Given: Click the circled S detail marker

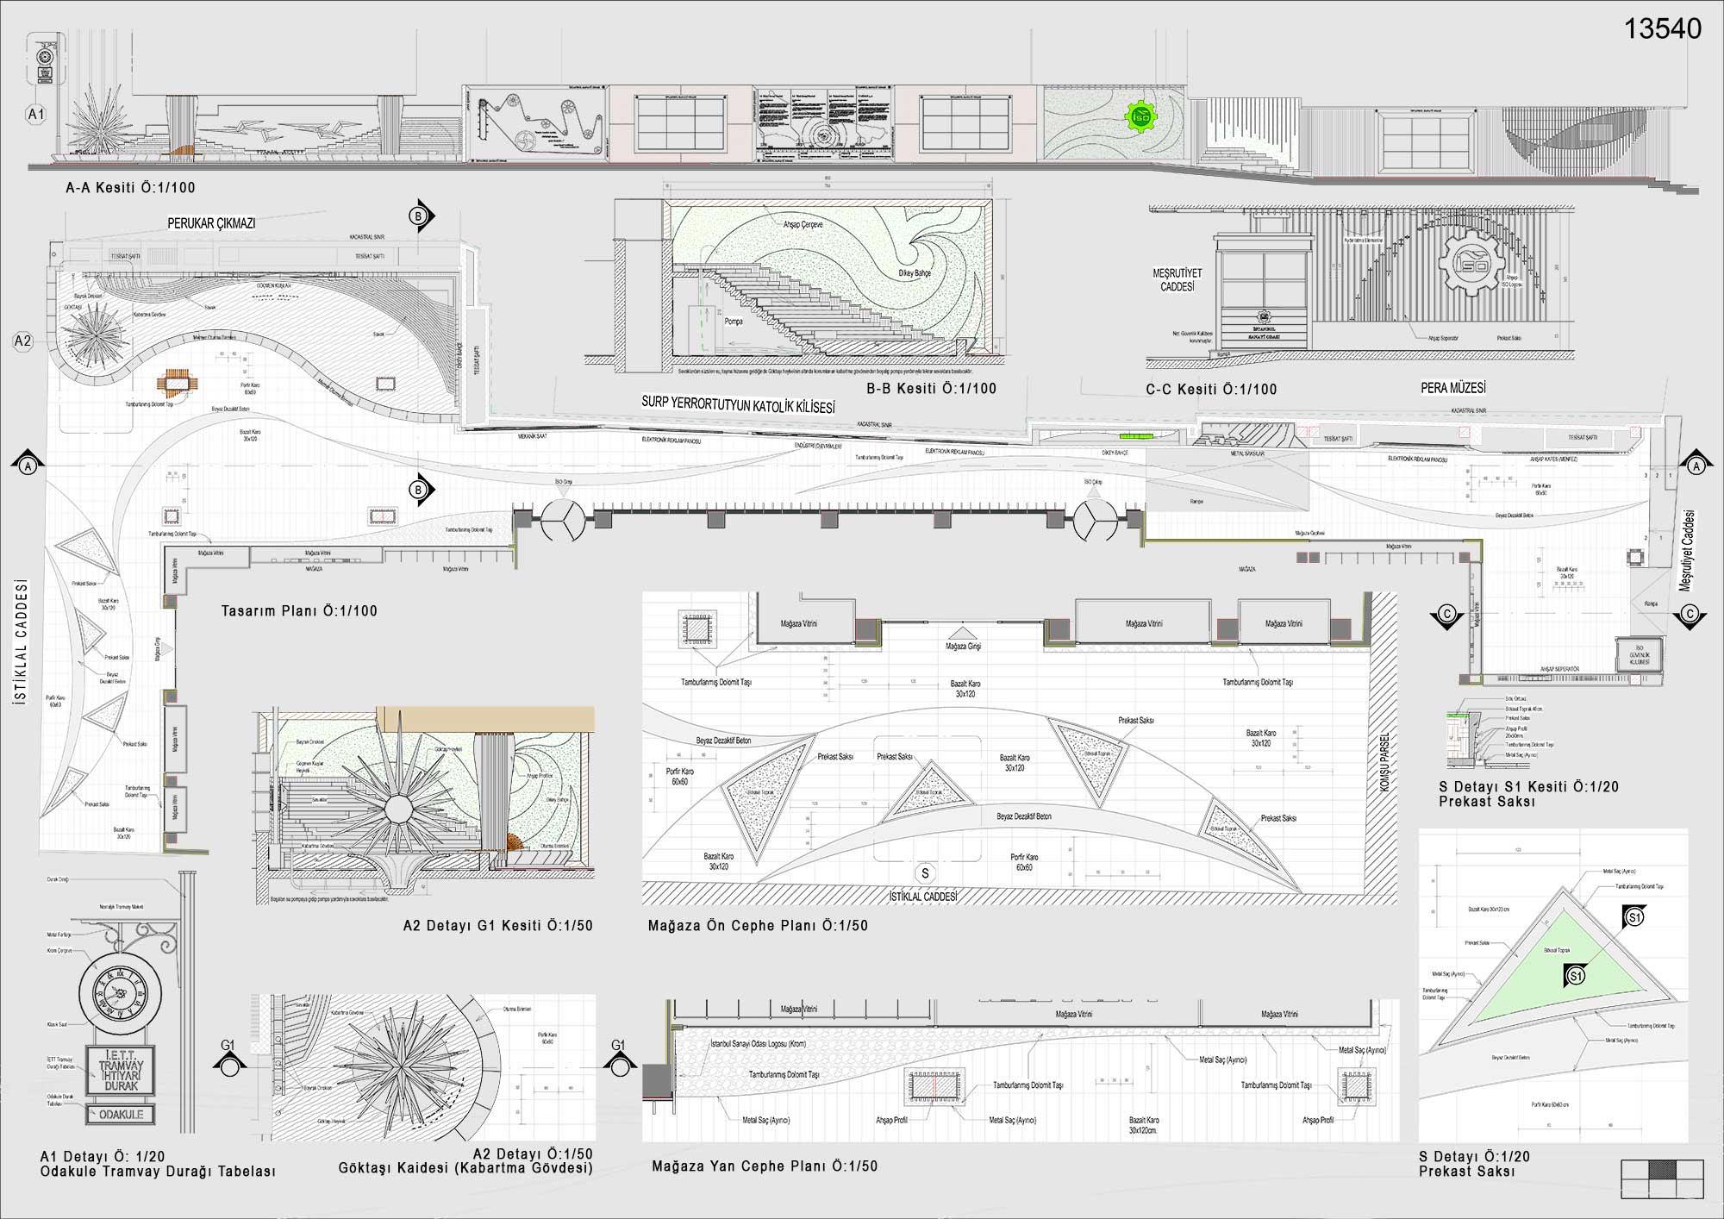Looking at the screenshot, I should (x=925, y=873).
